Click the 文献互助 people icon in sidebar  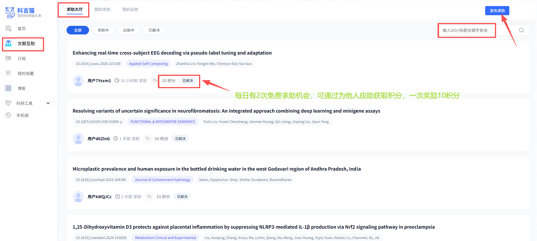coord(8,43)
